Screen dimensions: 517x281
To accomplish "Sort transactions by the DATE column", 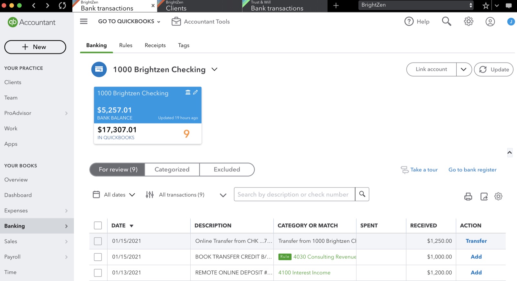I will (122, 226).
